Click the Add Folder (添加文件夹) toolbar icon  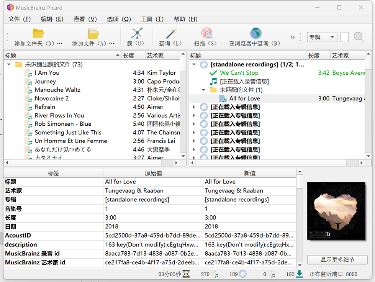click(38, 34)
